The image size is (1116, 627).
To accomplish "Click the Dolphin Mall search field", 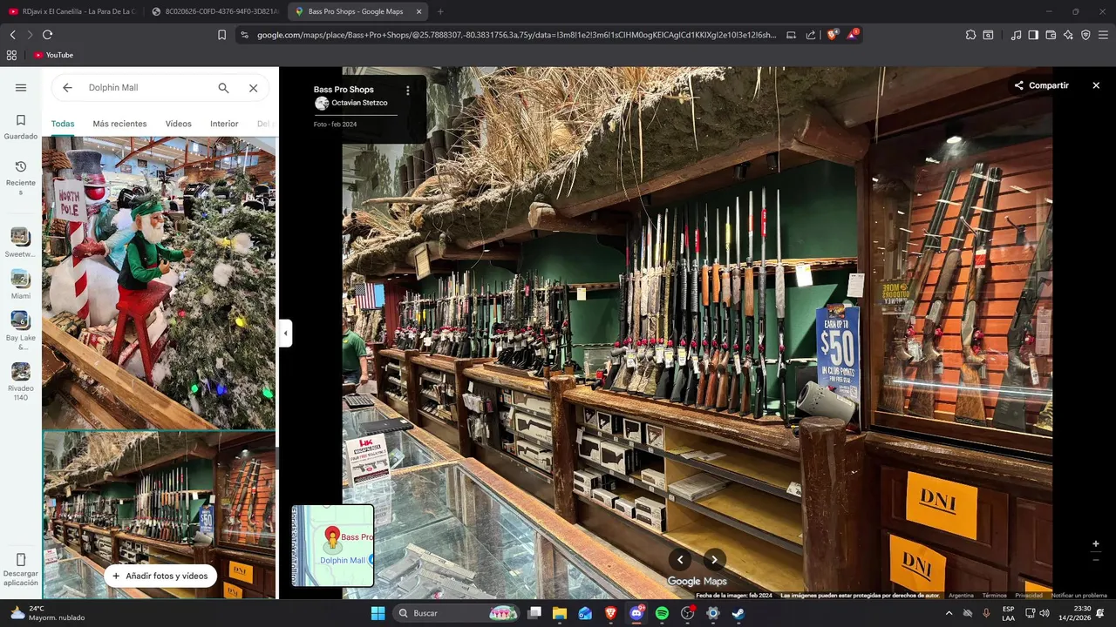I will (x=146, y=88).
